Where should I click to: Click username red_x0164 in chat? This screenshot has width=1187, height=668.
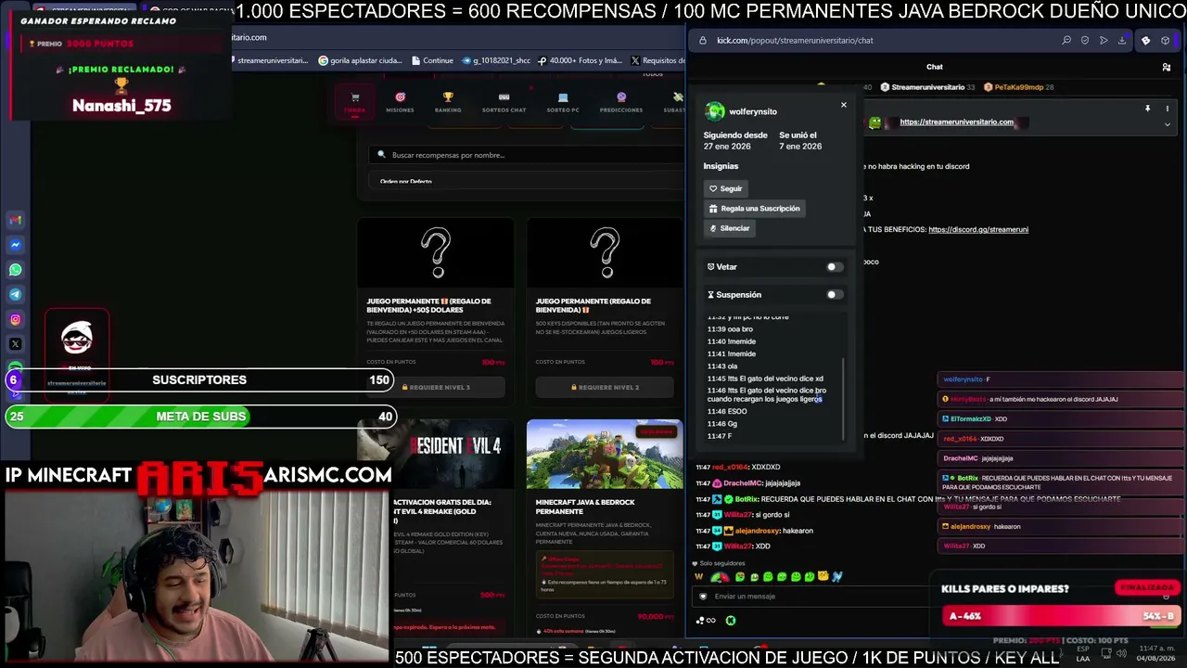coord(730,468)
